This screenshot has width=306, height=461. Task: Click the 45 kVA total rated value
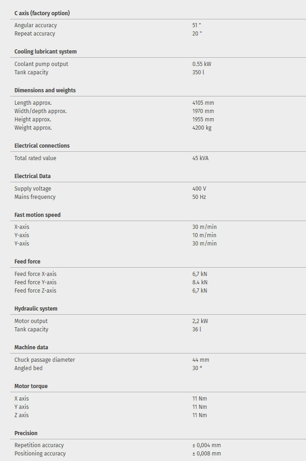tap(200, 158)
